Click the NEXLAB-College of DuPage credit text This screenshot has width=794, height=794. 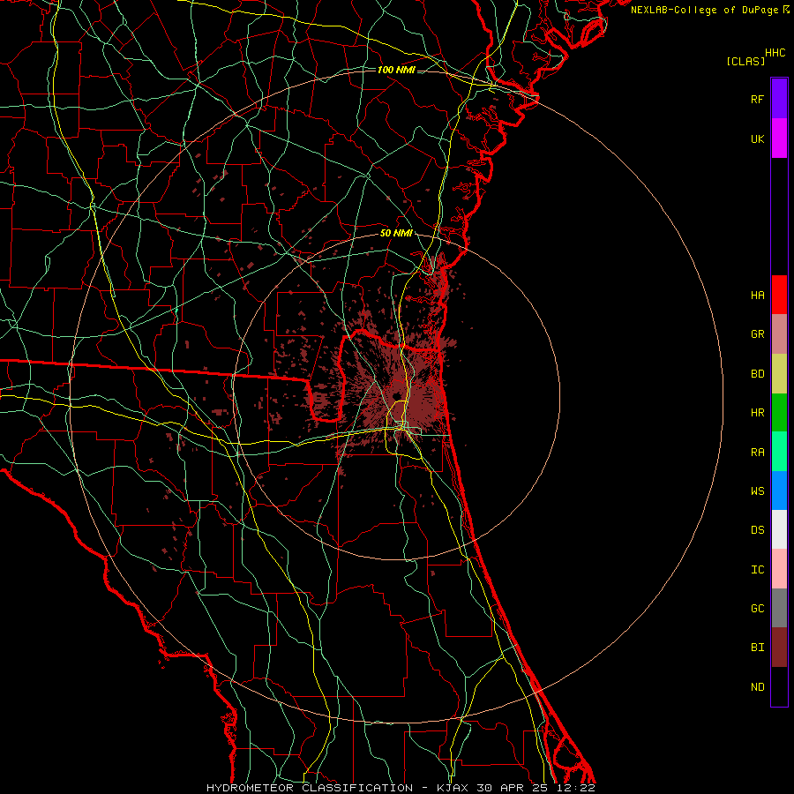click(x=705, y=10)
